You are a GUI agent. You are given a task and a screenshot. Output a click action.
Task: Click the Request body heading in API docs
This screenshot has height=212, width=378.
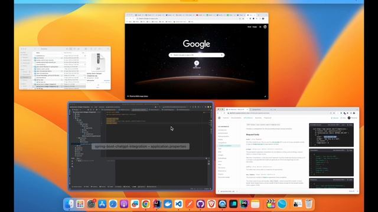pyautogui.click(x=252, y=135)
